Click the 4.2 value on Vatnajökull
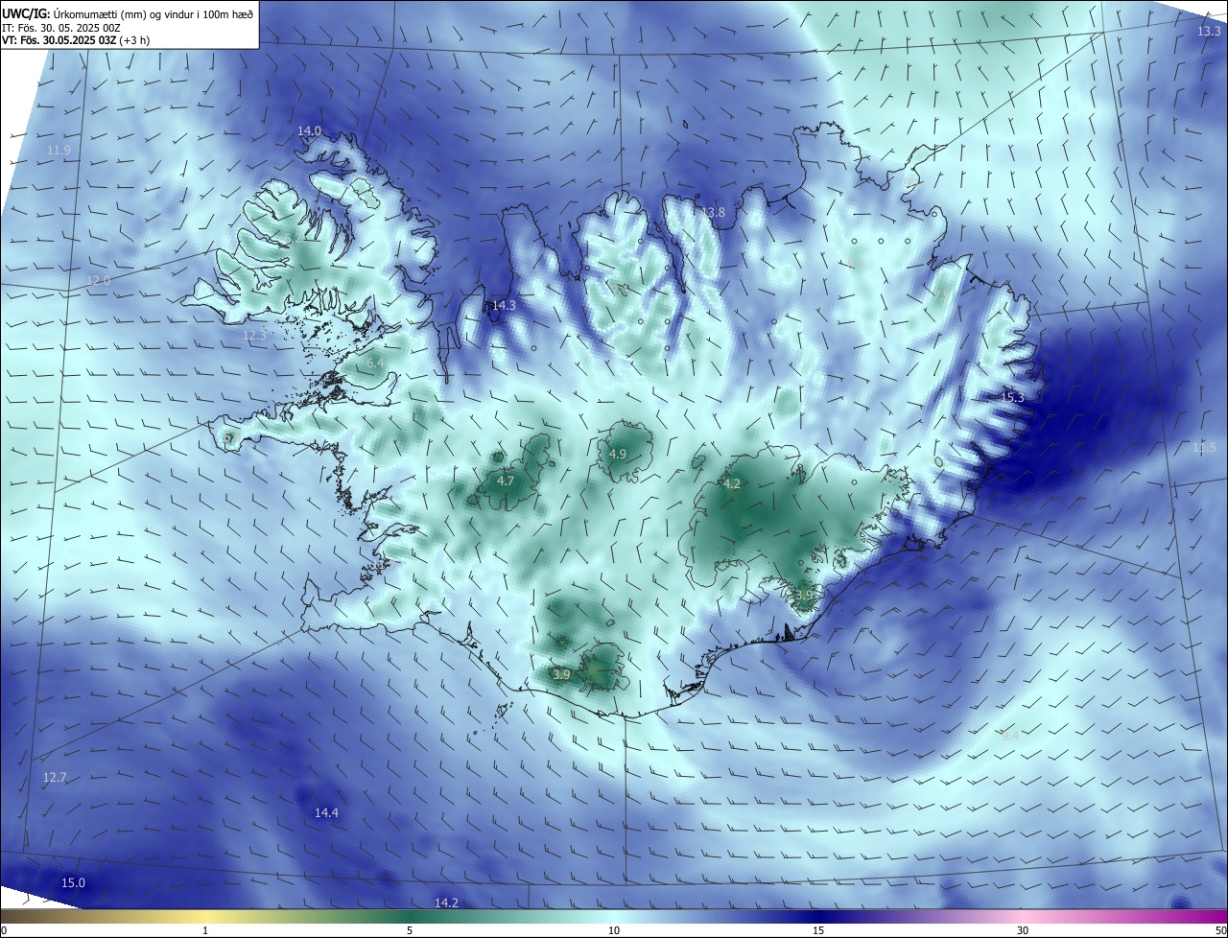The height and width of the screenshot is (938, 1228). [732, 484]
